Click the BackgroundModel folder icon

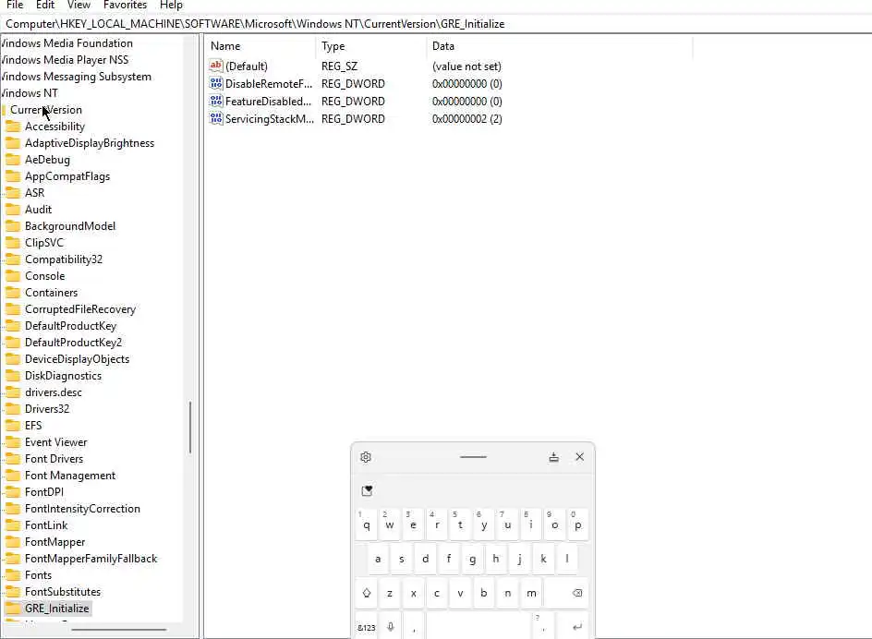pos(12,226)
